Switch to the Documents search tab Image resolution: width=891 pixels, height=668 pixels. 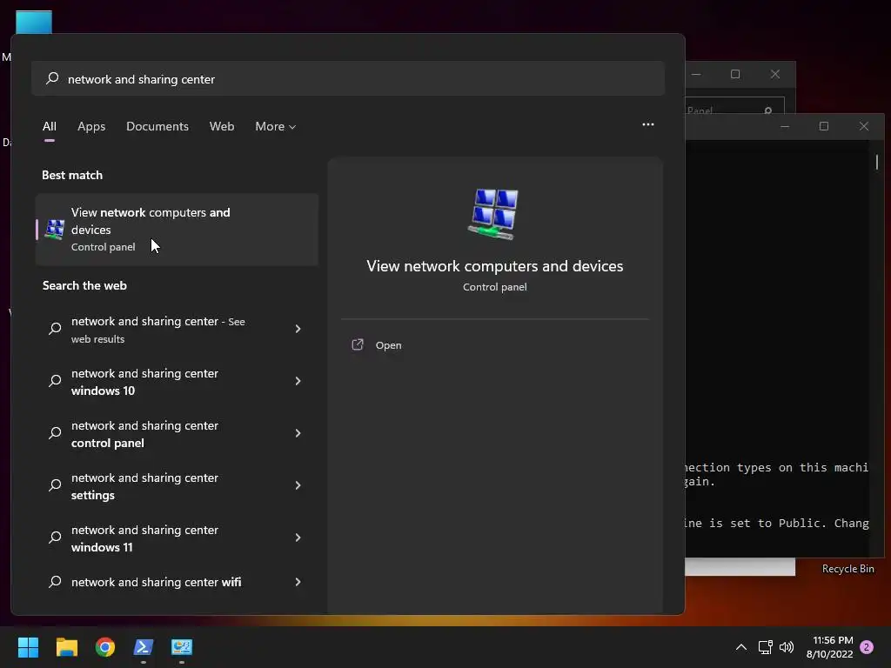point(157,126)
